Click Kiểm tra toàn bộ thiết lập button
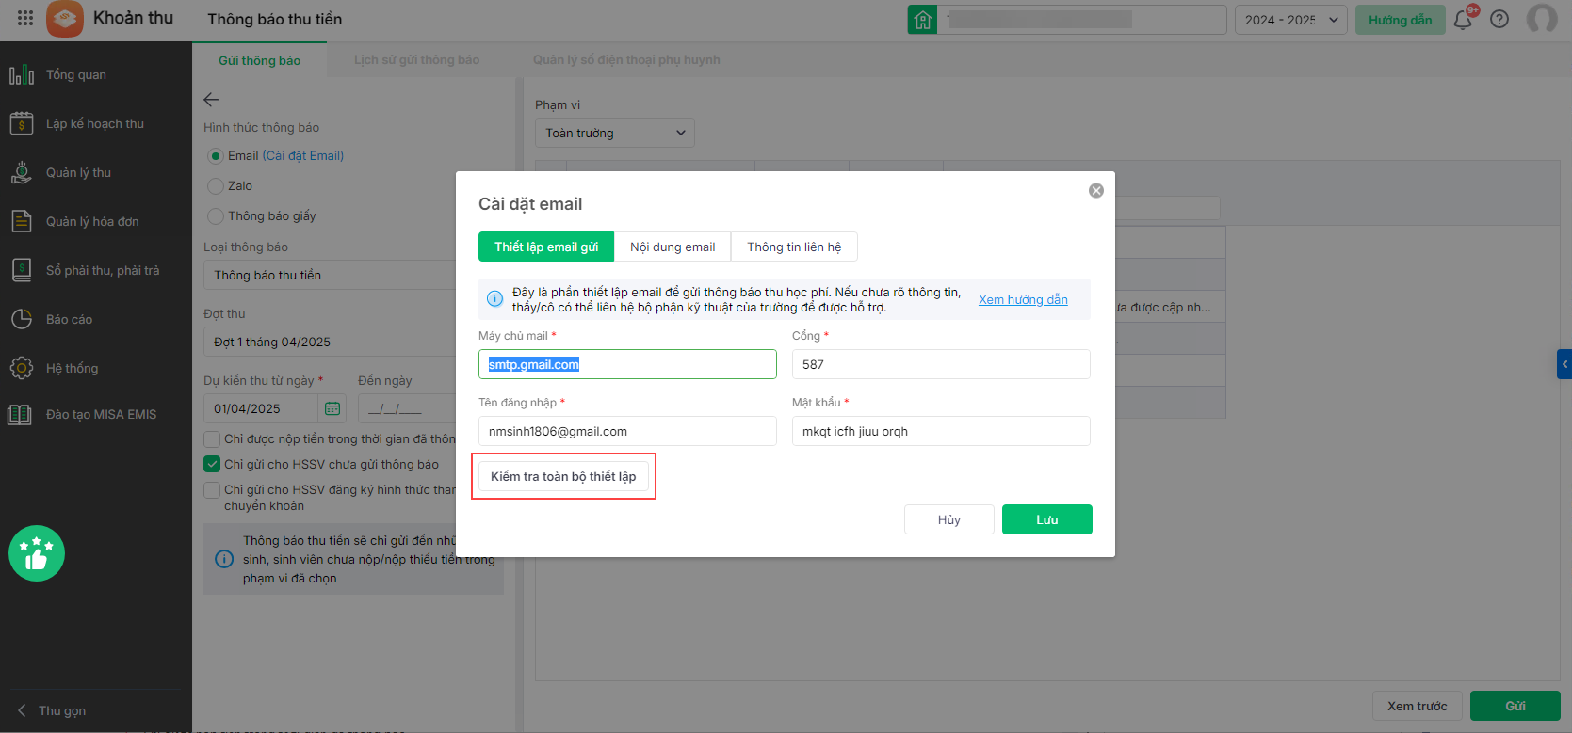1572x733 pixels. point(563,476)
